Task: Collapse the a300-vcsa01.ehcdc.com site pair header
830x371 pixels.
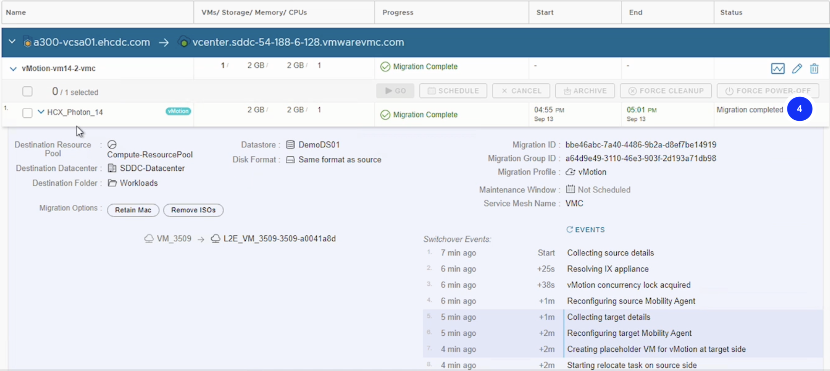Action: tap(12, 42)
